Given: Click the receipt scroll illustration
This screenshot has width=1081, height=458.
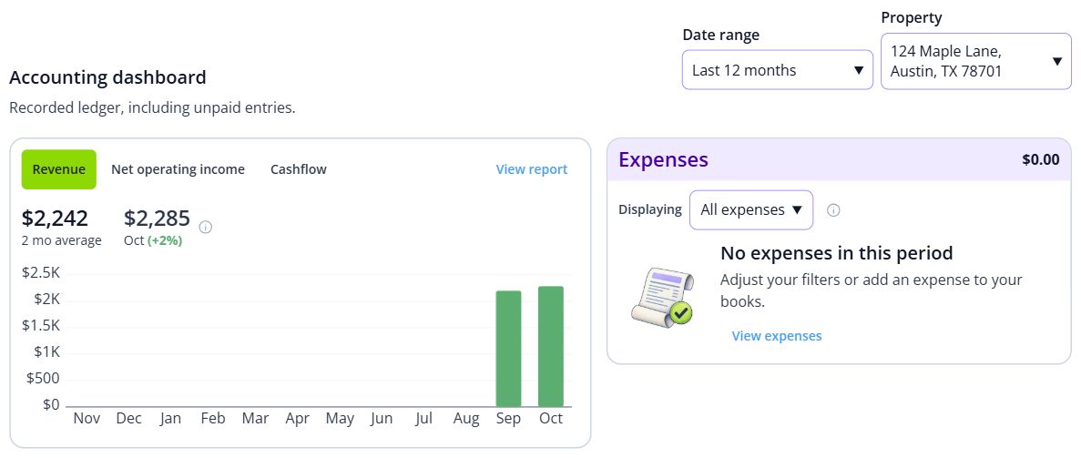Looking at the screenshot, I should click(x=662, y=297).
